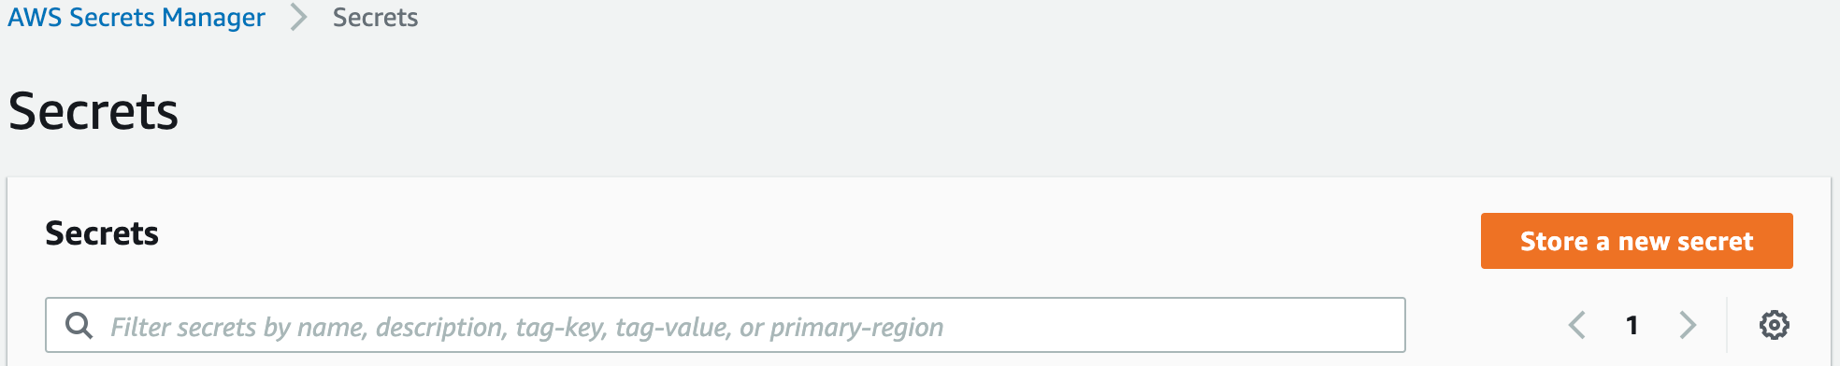
Task: Click the breadcrumb separator chevron
Action: click(298, 18)
